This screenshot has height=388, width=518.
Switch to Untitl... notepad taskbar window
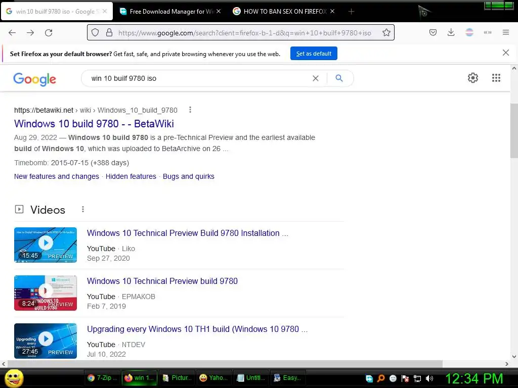(x=252, y=378)
